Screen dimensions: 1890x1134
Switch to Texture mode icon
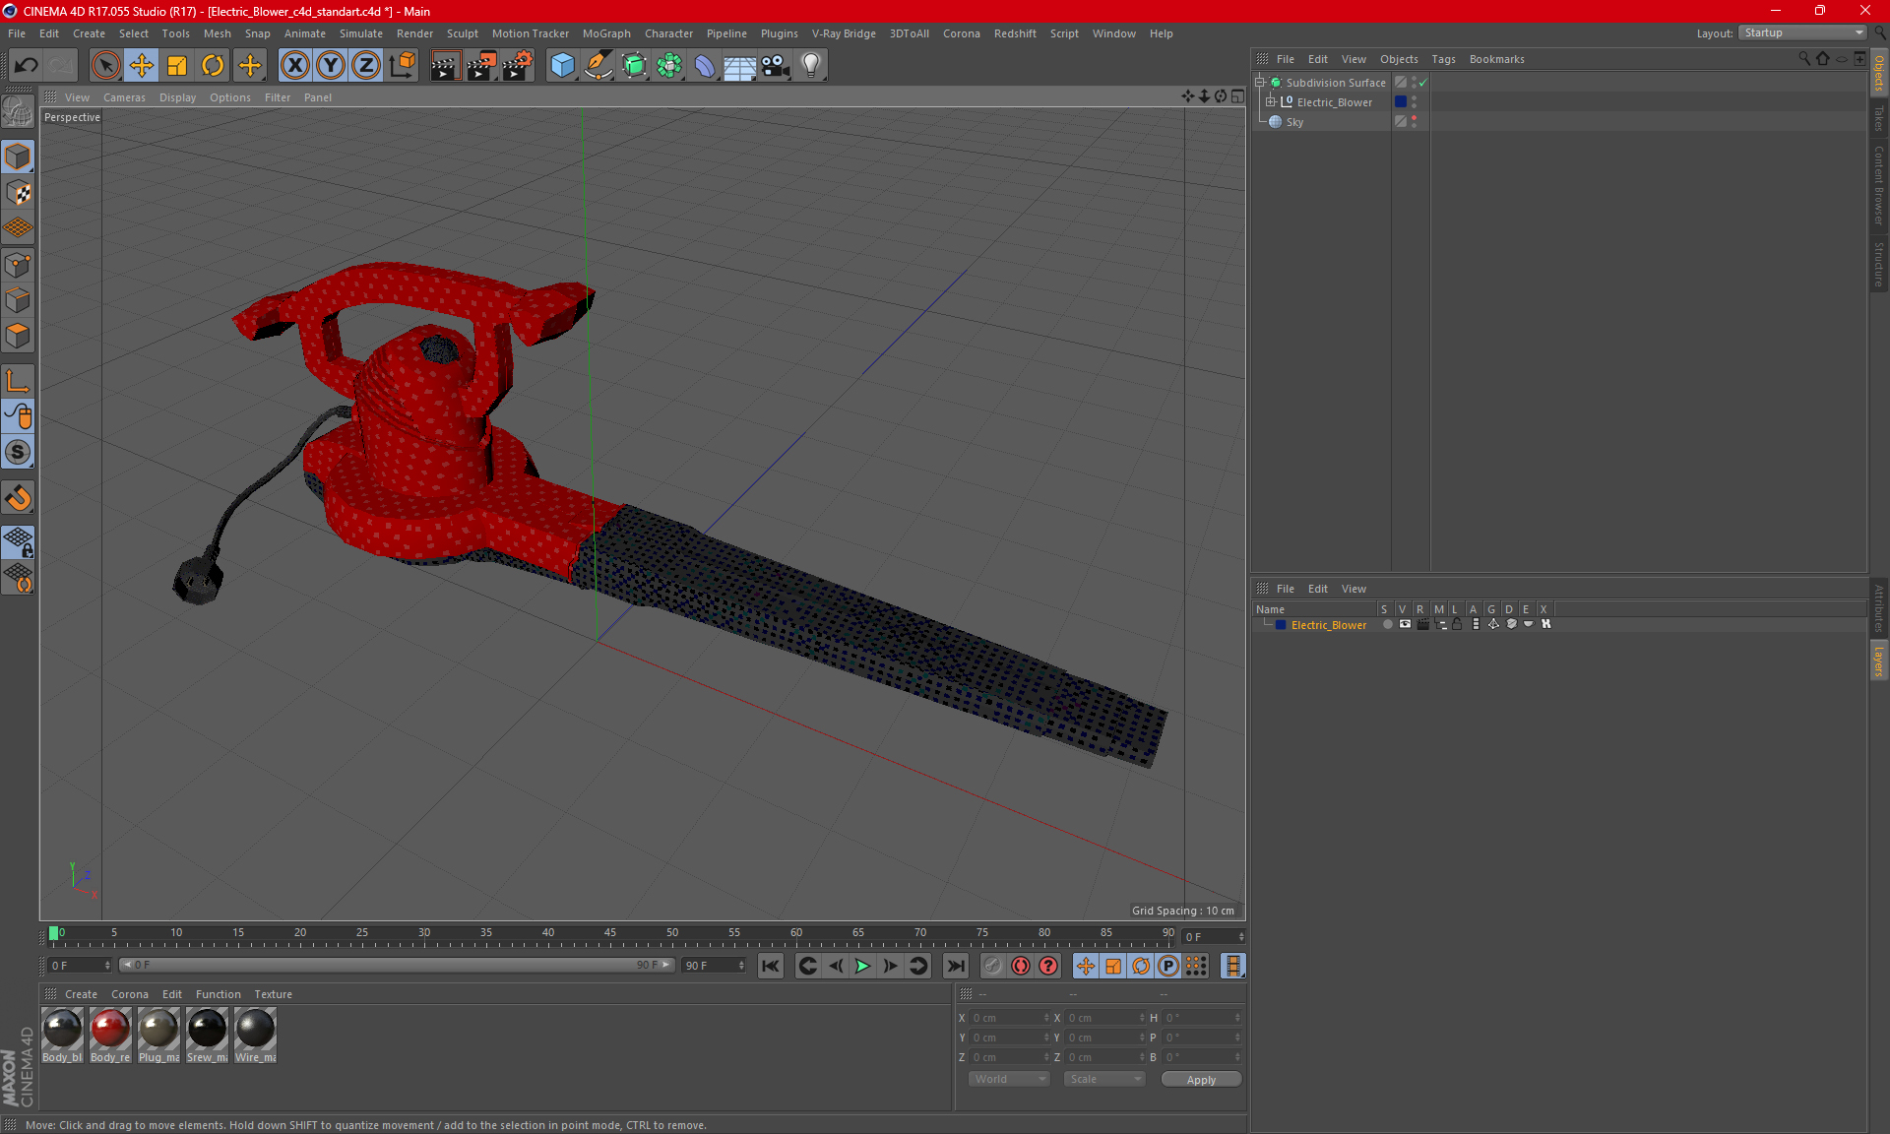[x=18, y=193]
